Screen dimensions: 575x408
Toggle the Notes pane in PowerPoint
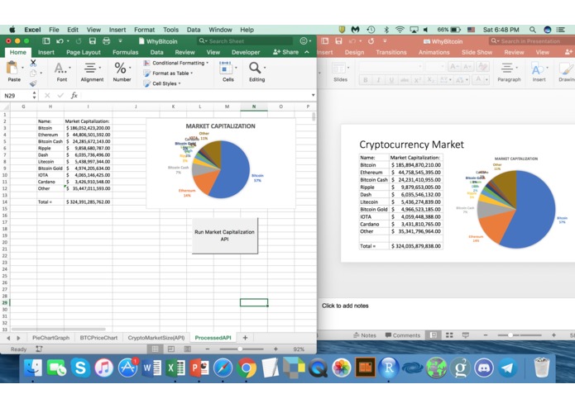[365, 335]
